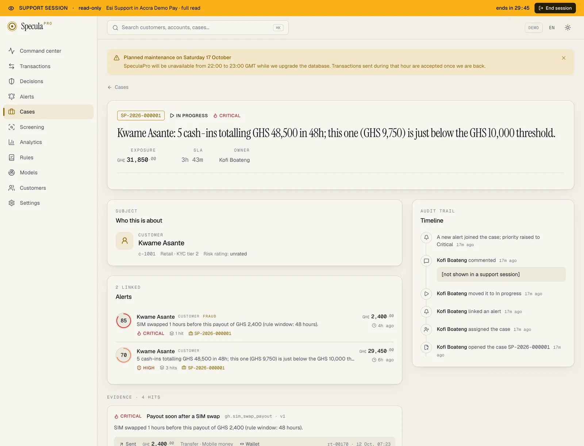The width and height of the screenshot is (584, 446).
Task: Click the Payout soon after a SIM swap title
Action: tap(183, 416)
